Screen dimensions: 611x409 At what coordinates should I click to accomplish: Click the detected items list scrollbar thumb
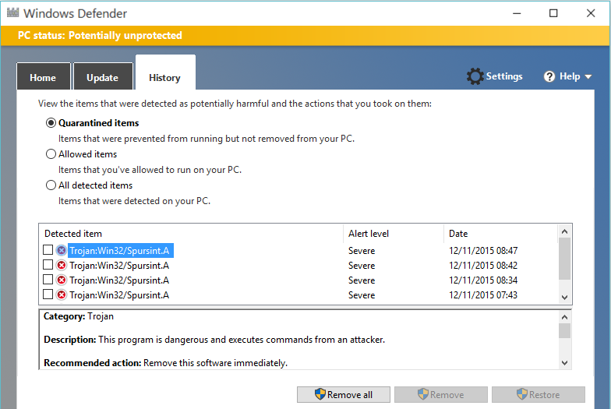coord(564,259)
